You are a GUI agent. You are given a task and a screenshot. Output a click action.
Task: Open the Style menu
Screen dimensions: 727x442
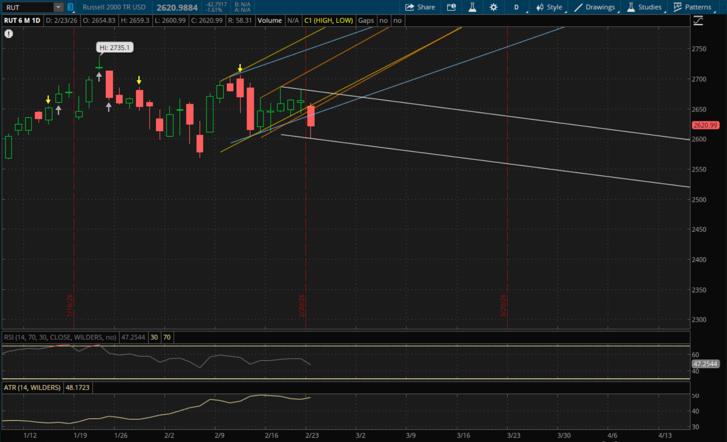(549, 7)
